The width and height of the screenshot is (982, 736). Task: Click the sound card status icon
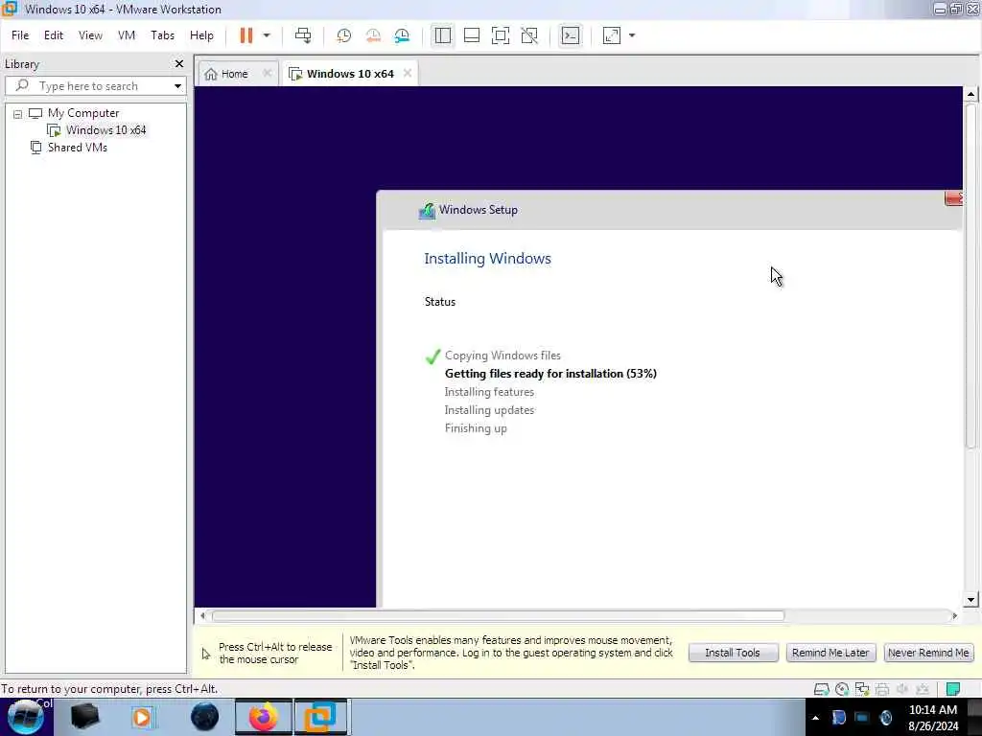tap(902, 689)
